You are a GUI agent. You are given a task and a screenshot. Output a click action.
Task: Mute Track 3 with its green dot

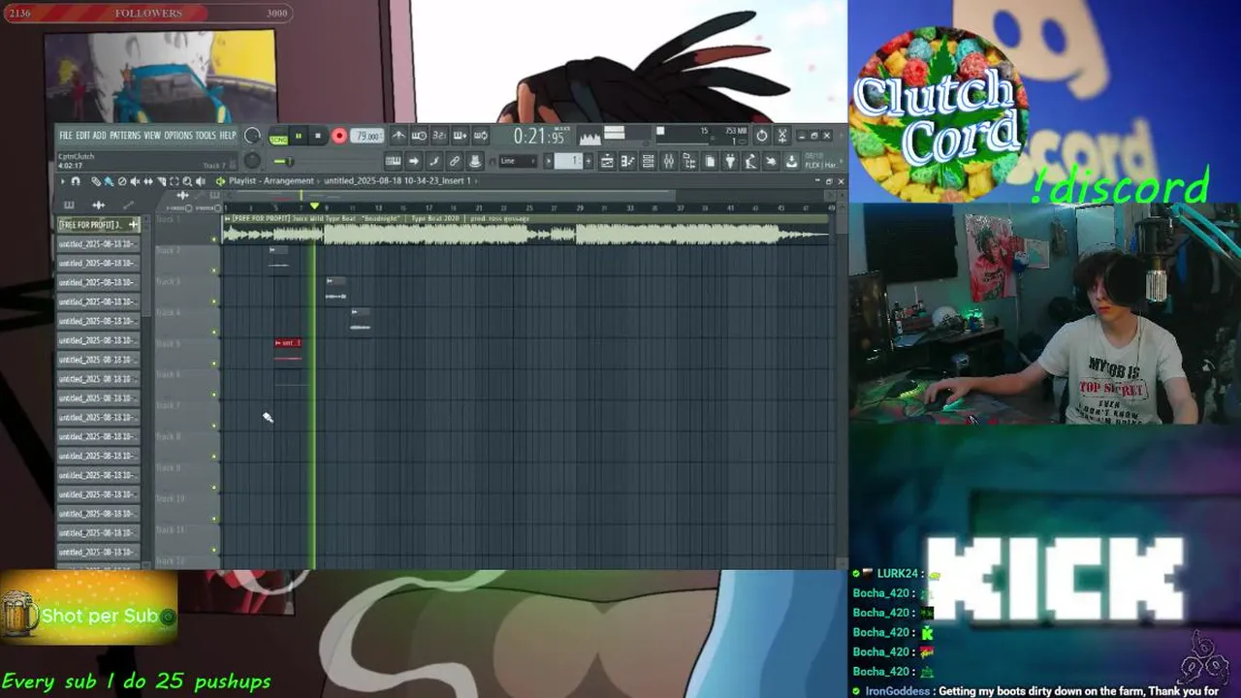[x=215, y=301]
